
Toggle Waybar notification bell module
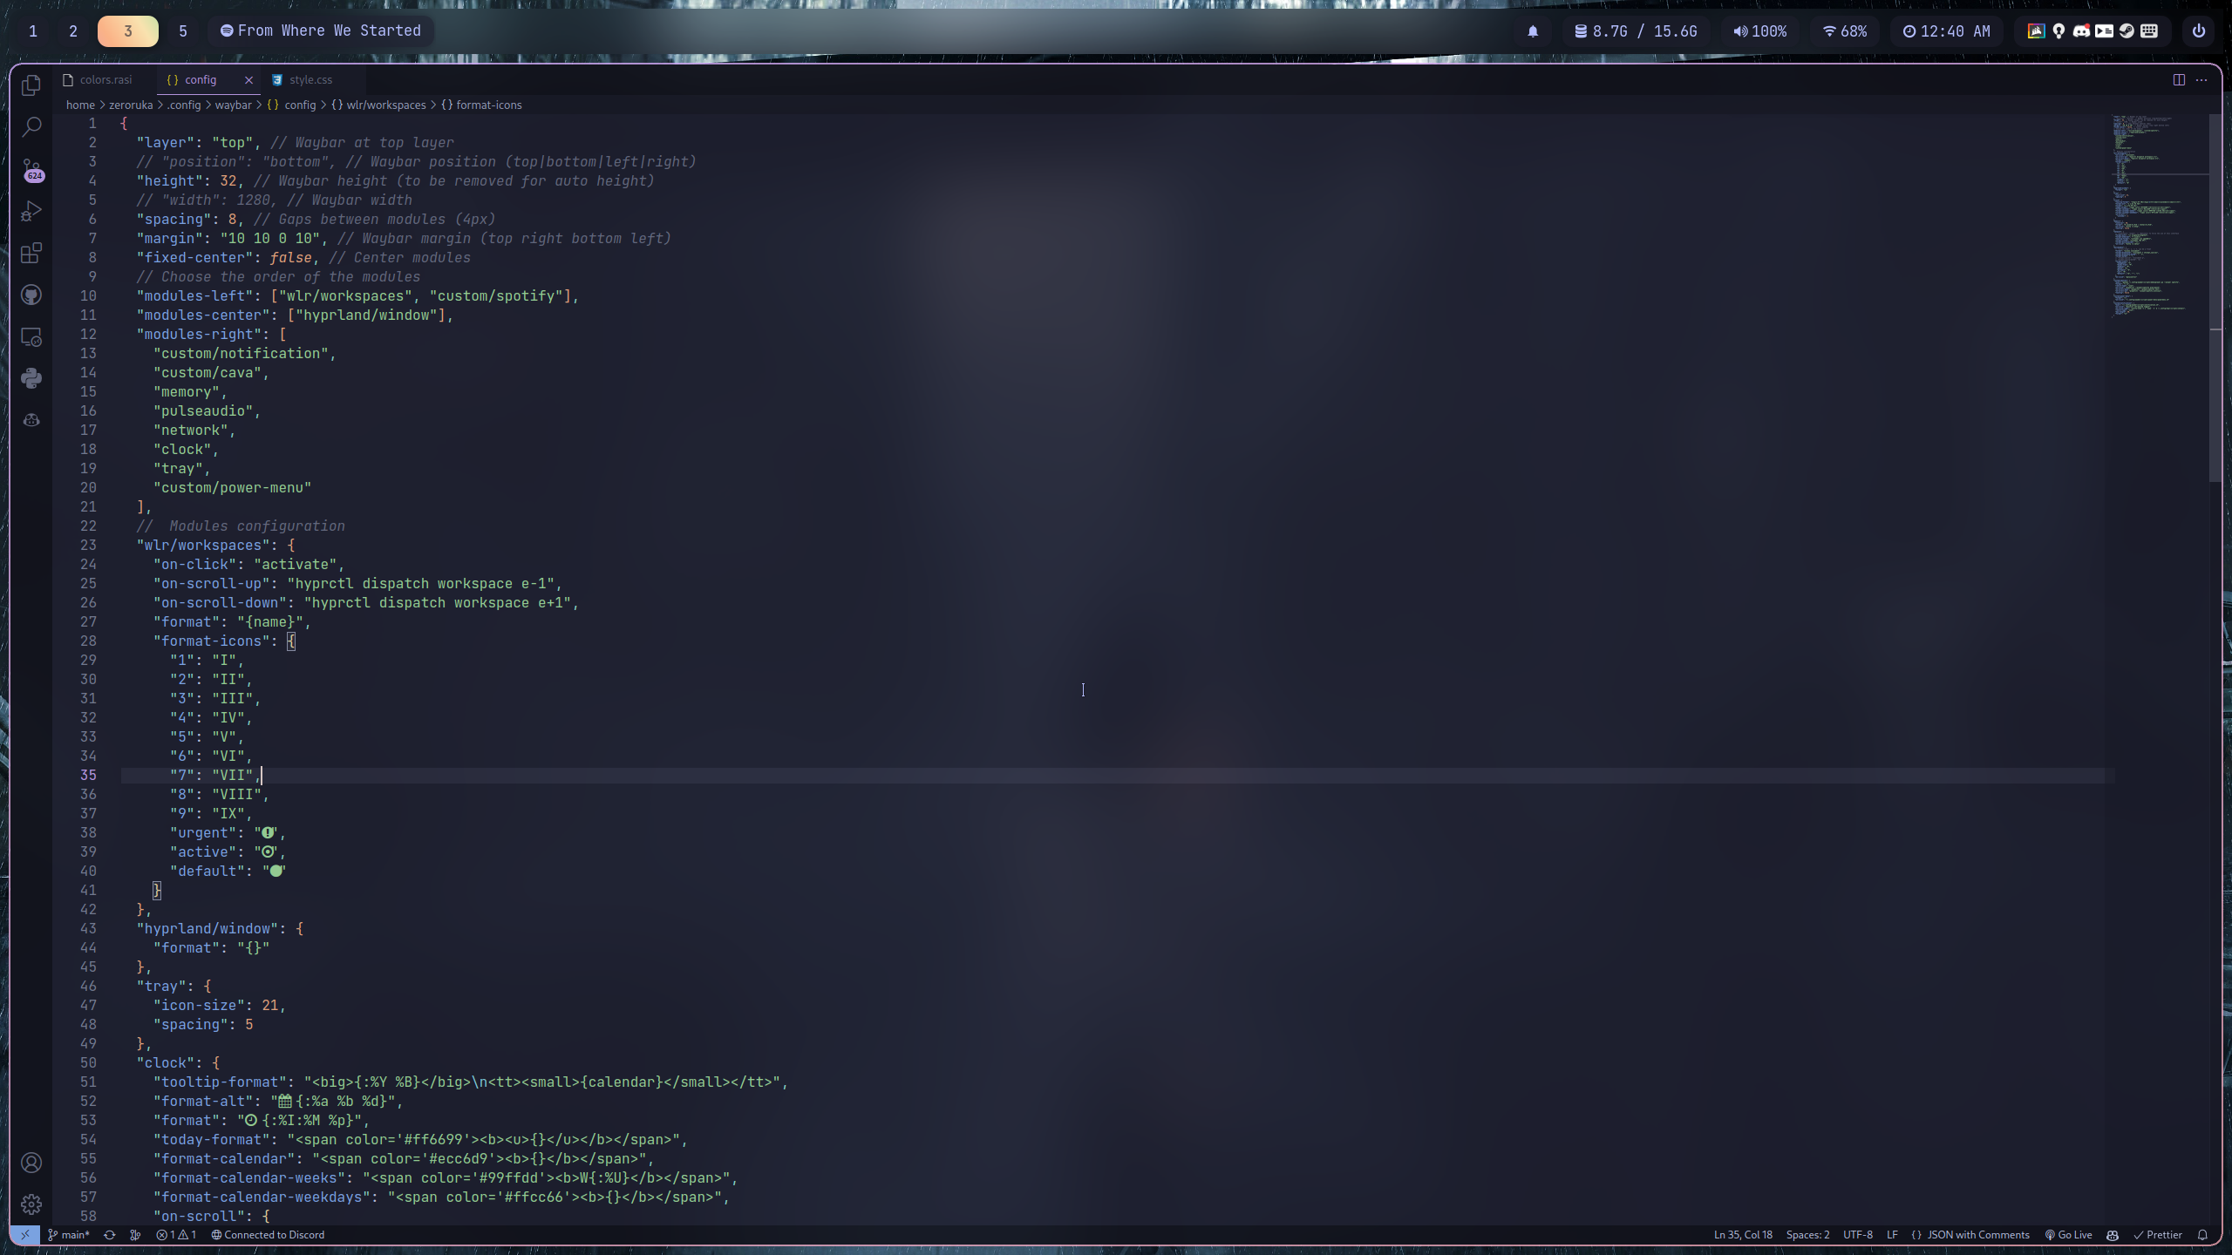point(1533,31)
